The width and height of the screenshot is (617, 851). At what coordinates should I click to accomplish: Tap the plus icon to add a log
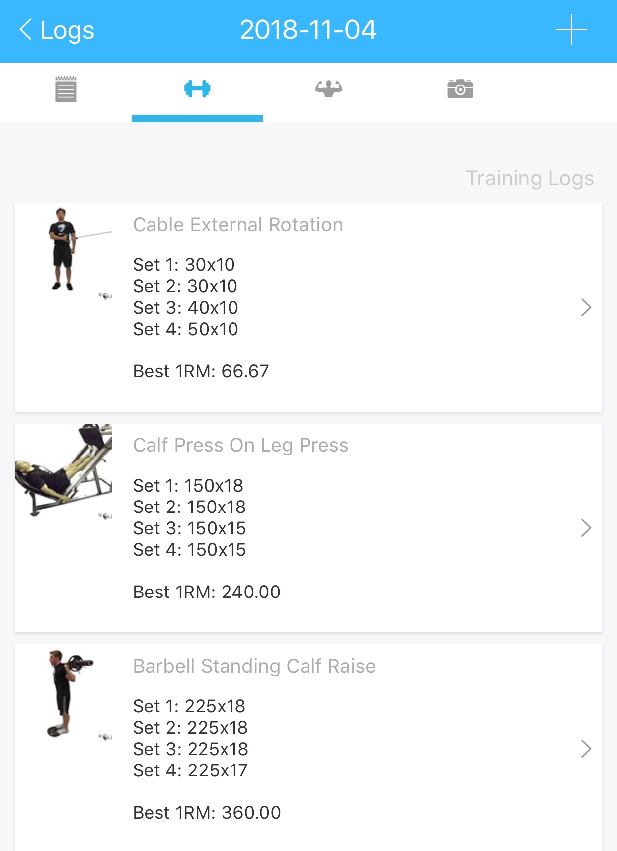point(571,30)
